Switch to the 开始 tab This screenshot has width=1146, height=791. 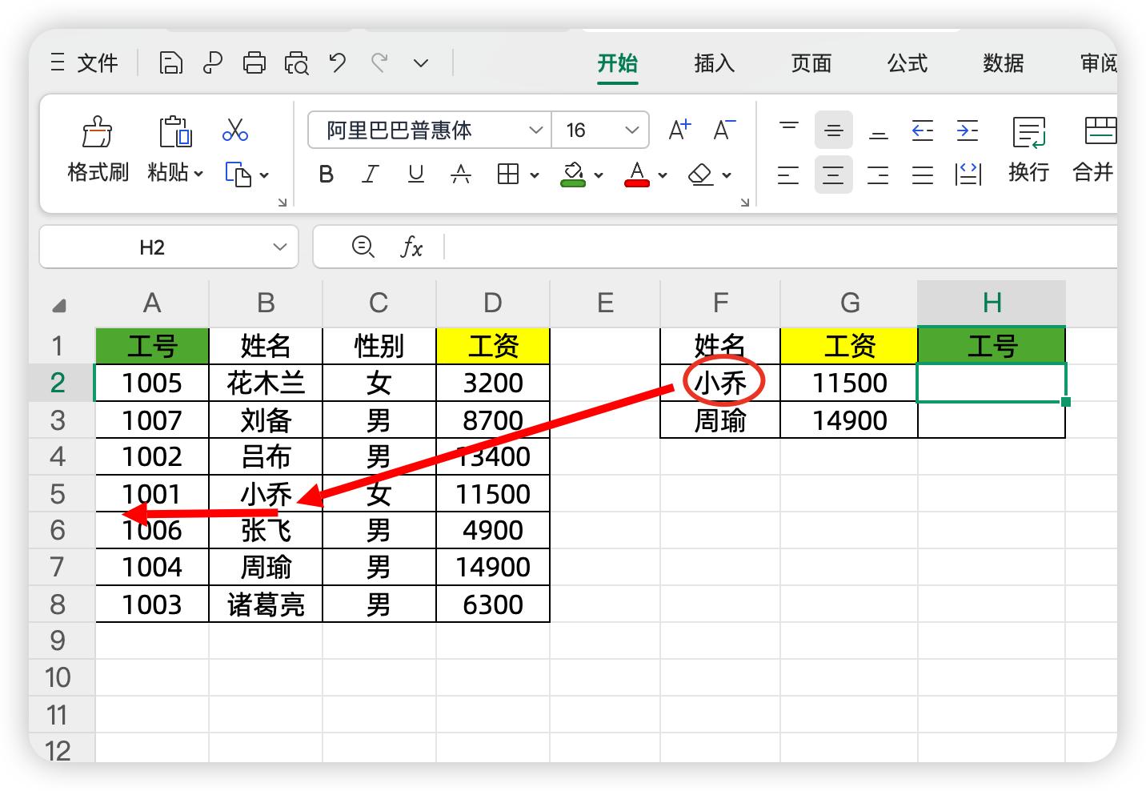coord(618,62)
